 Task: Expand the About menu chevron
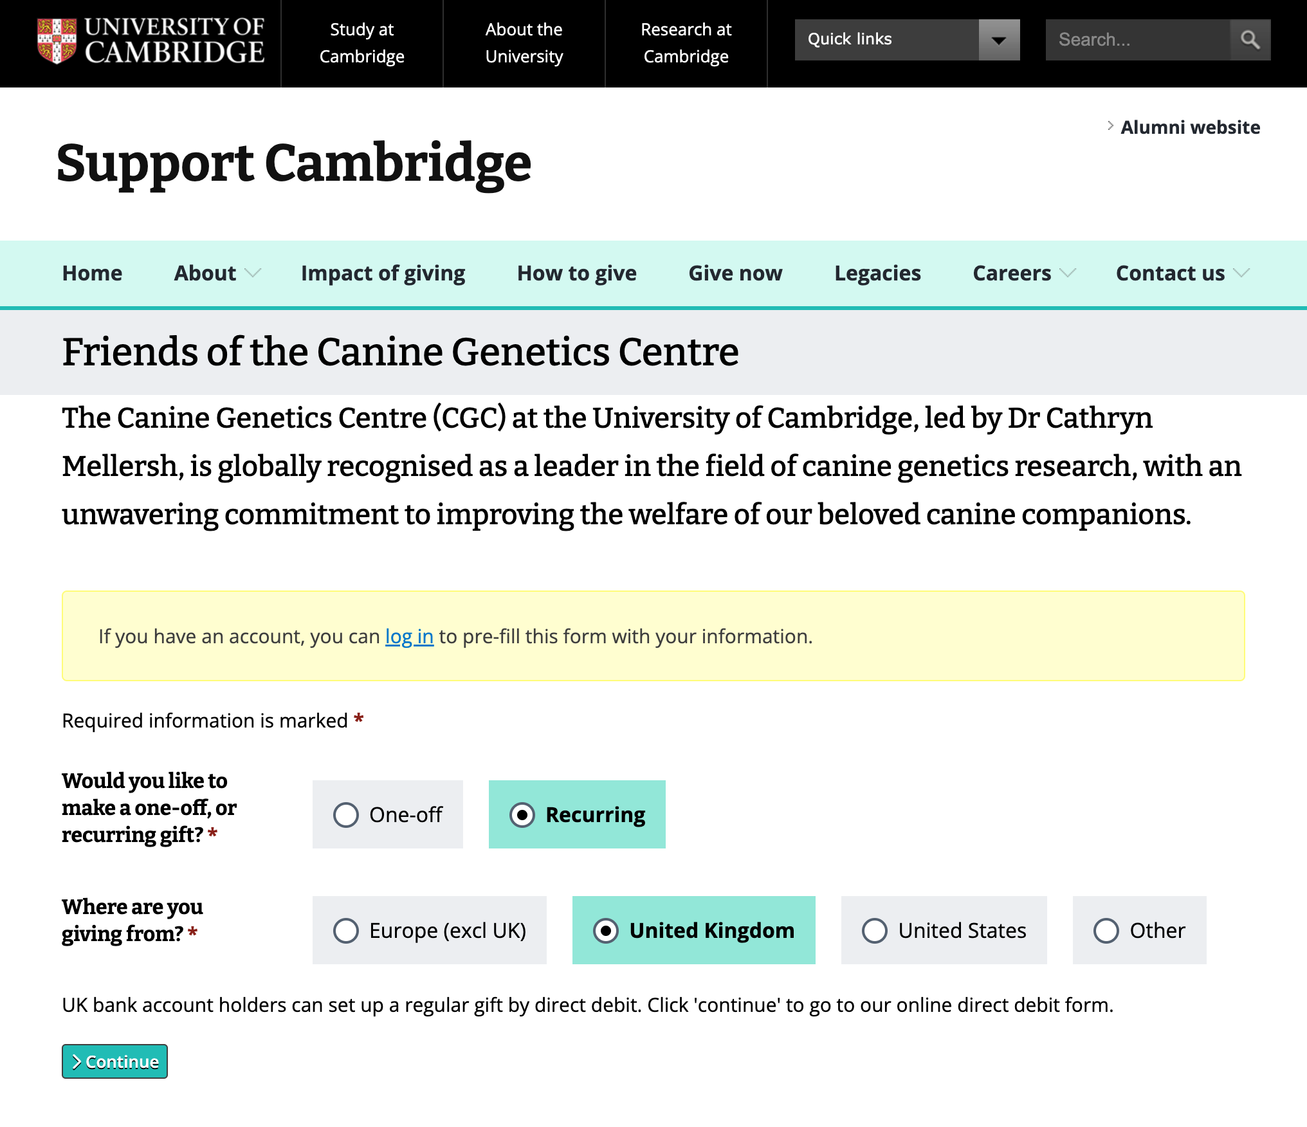(253, 273)
